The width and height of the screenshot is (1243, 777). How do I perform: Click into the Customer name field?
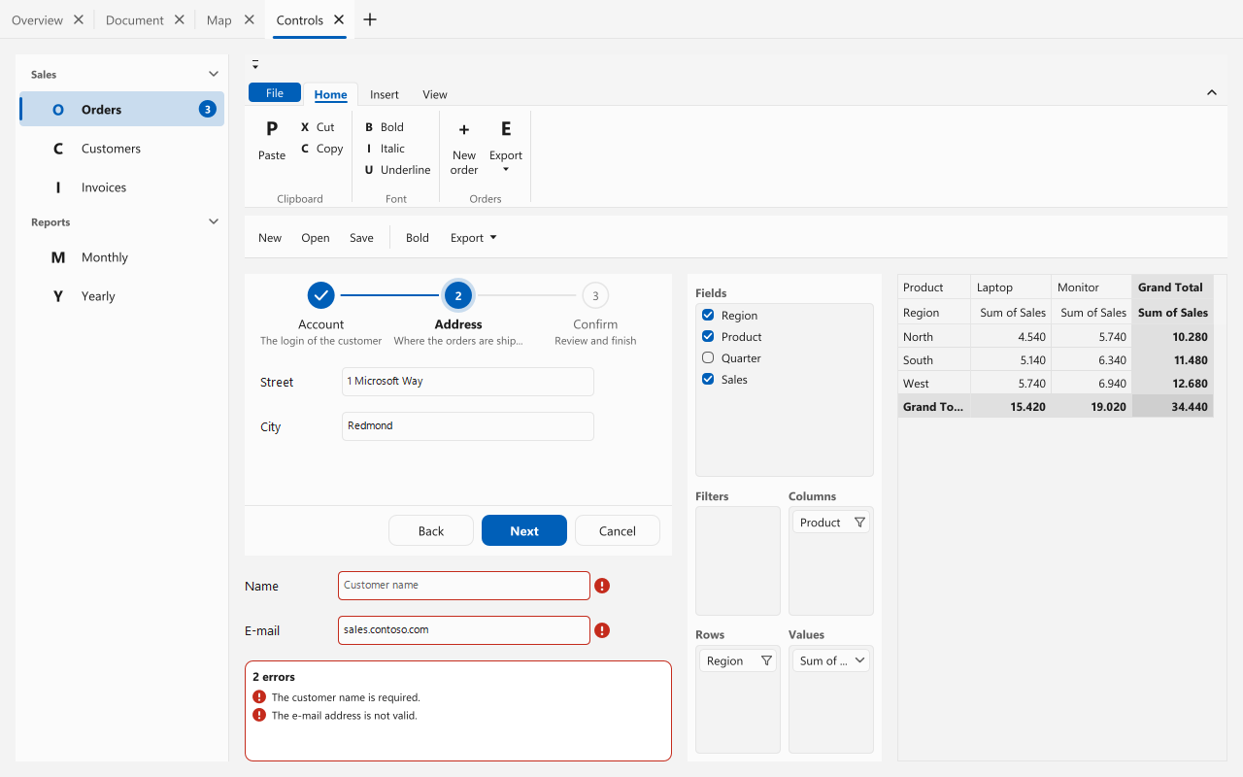[464, 586]
